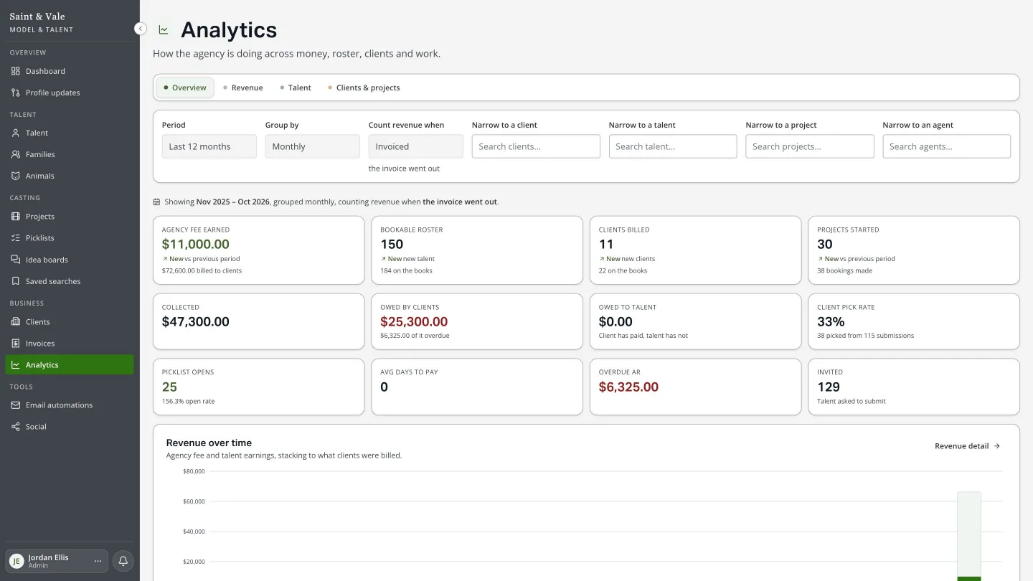Open Saved searches in the sidebar
The image size is (1033, 581).
[x=70, y=281]
